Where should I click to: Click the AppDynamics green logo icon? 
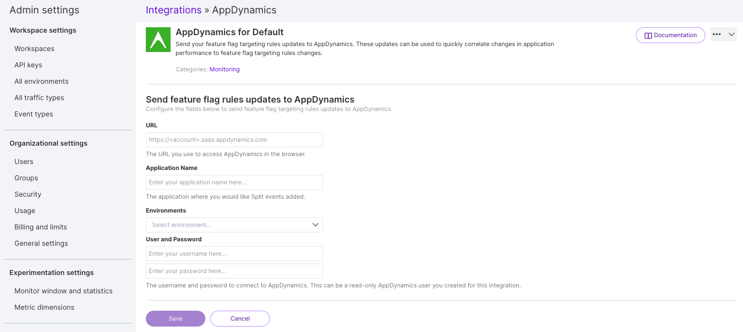point(158,40)
